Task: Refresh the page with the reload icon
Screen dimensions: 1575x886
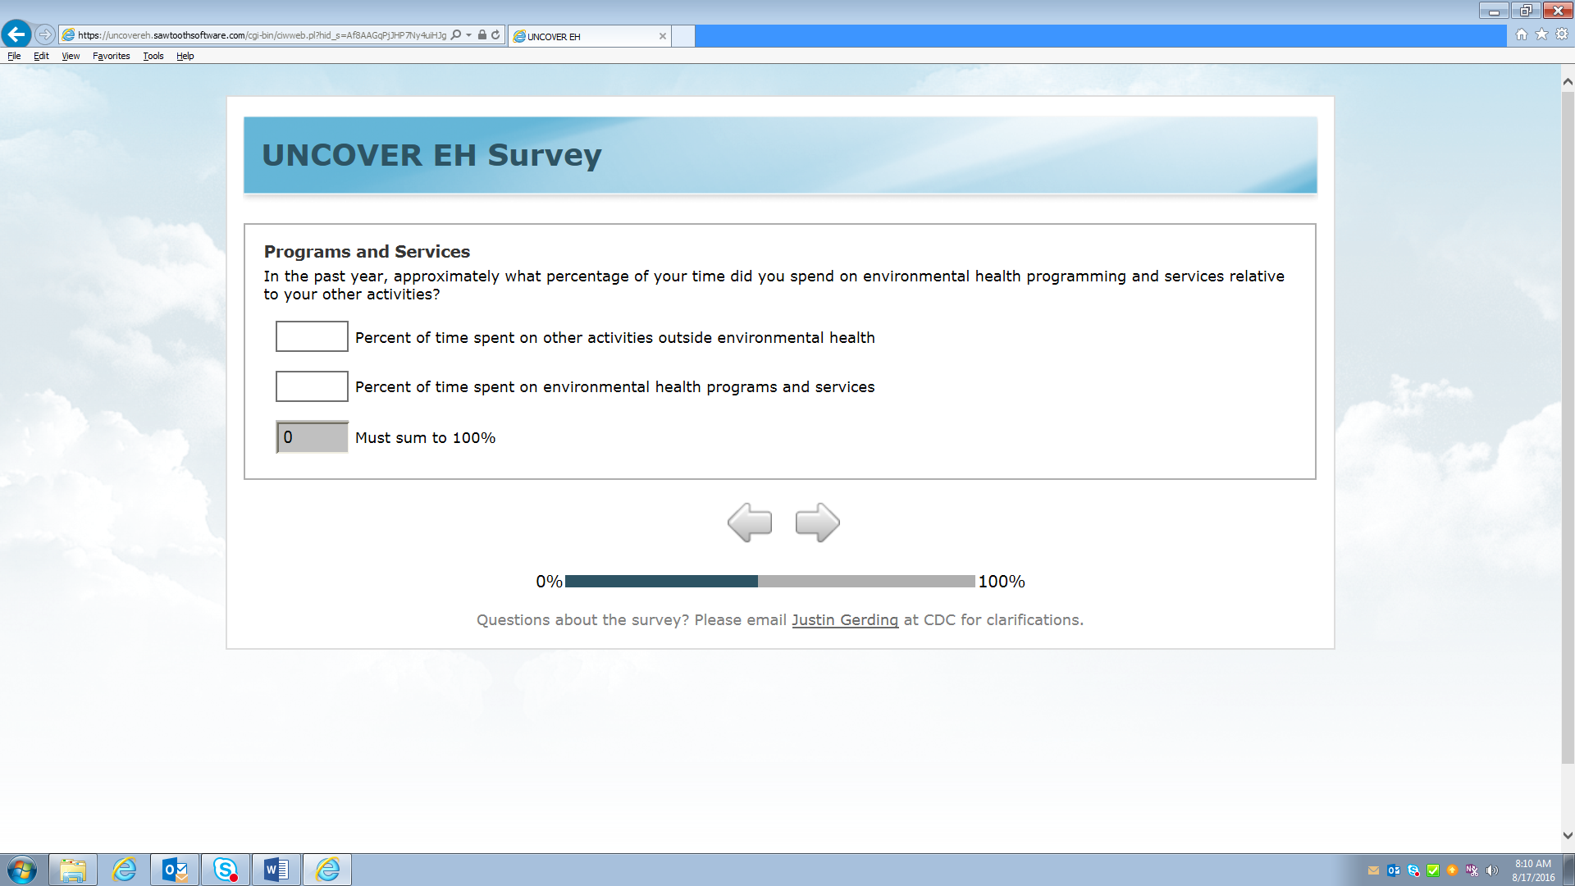Action: [x=495, y=35]
